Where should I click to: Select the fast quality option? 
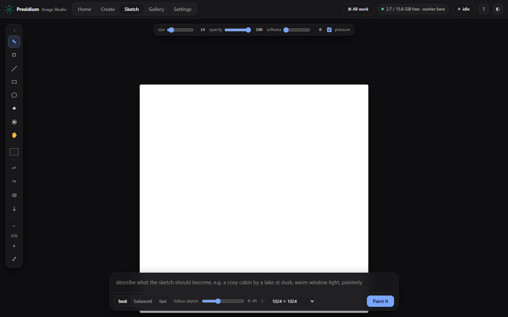pos(163,301)
